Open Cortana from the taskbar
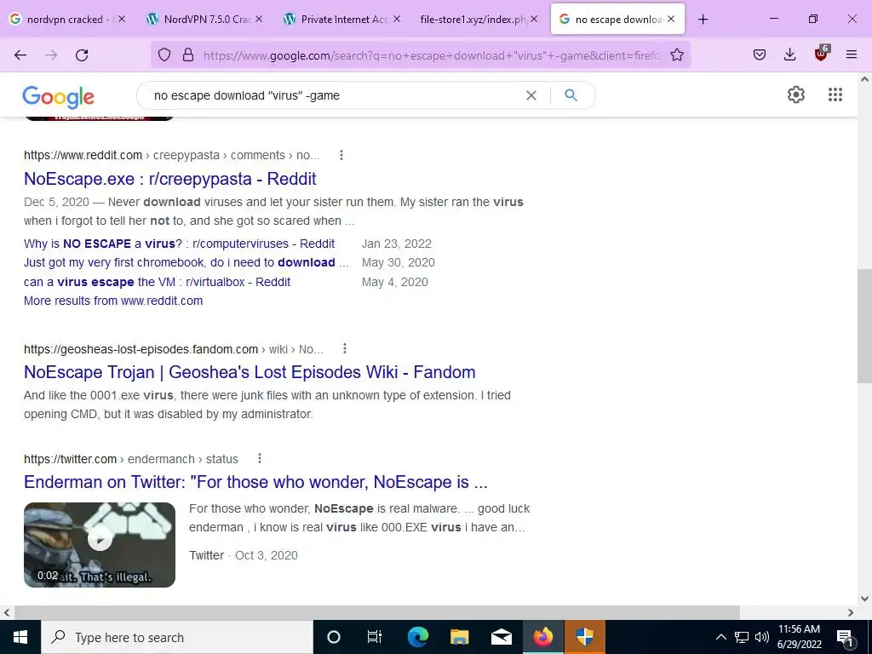Viewport: 872px width, 654px height. (334, 637)
